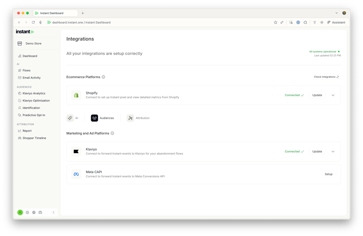Reload the page with the refresh icon
This screenshot has height=236, width=363.
(x=33, y=23)
